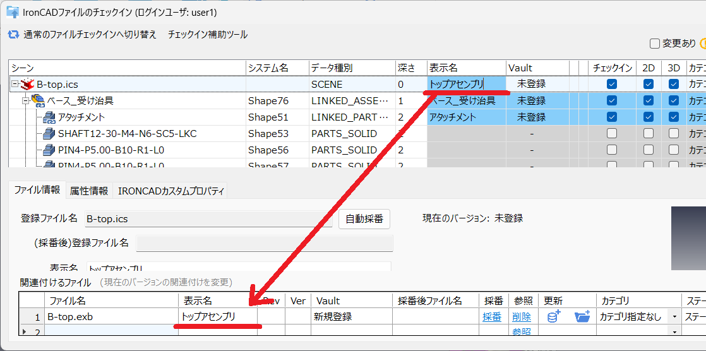Click the 深さ column header
The width and height of the screenshot is (706, 351).
click(411, 68)
